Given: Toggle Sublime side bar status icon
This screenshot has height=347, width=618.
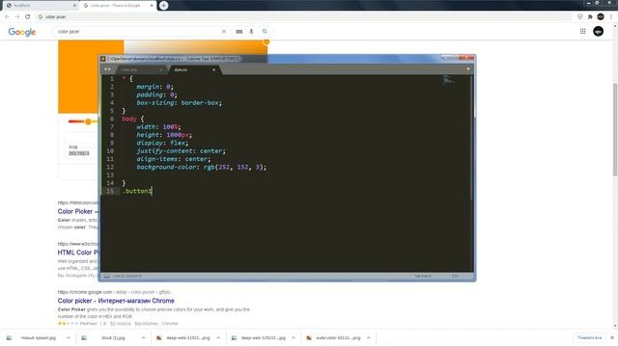Looking at the screenshot, I should point(106,277).
